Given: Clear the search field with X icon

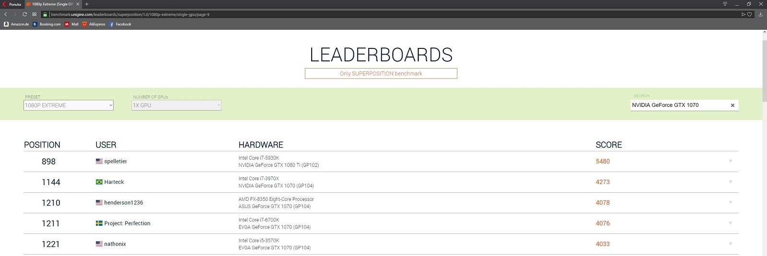Looking at the screenshot, I should [x=732, y=105].
